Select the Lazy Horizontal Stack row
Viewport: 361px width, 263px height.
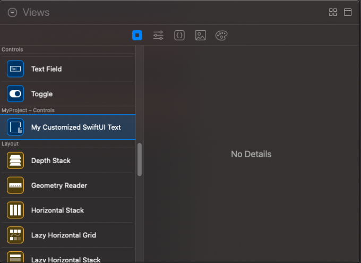coord(65,258)
